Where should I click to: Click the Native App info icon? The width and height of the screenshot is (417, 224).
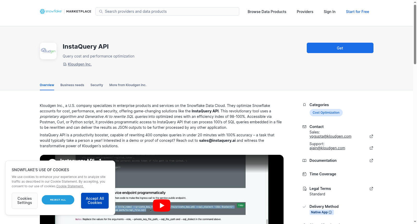(330, 212)
